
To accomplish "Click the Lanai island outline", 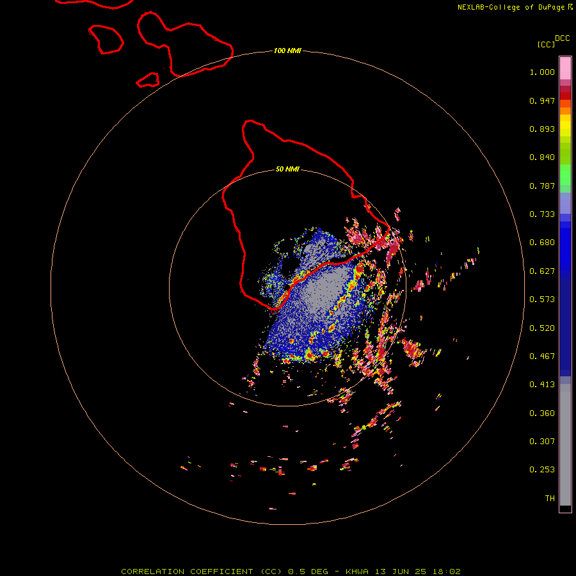I will 106,39.
